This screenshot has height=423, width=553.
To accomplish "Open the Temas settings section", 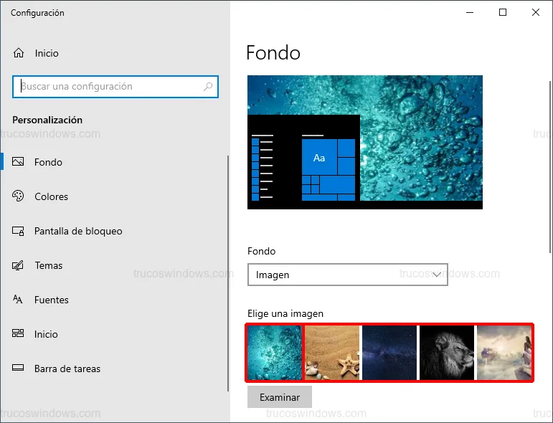I will 49,265.
